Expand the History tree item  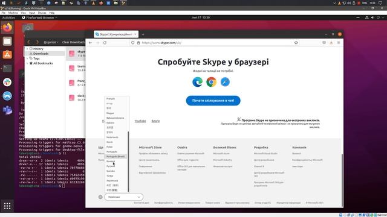pyautogui.click(x=27, y=49)
